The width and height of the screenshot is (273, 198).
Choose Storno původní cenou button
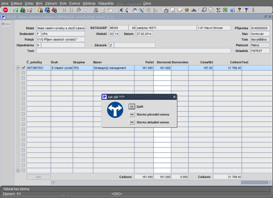(x=132, y=115)
